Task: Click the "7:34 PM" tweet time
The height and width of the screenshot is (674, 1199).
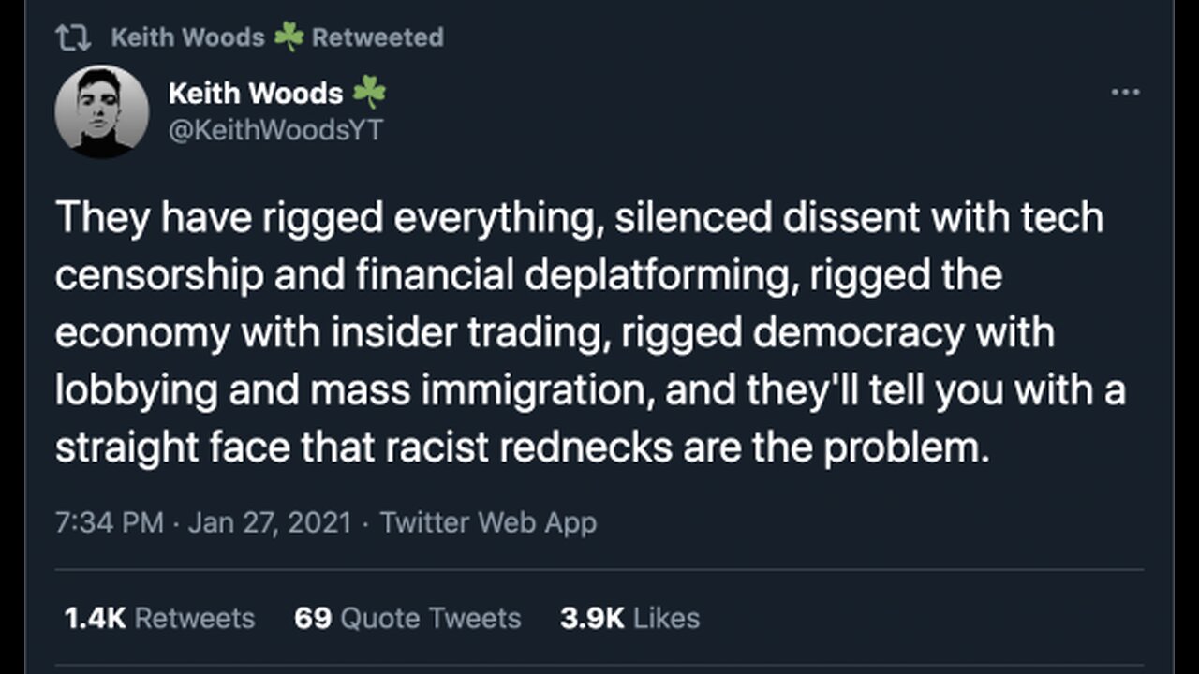Action: pos(110,522)
